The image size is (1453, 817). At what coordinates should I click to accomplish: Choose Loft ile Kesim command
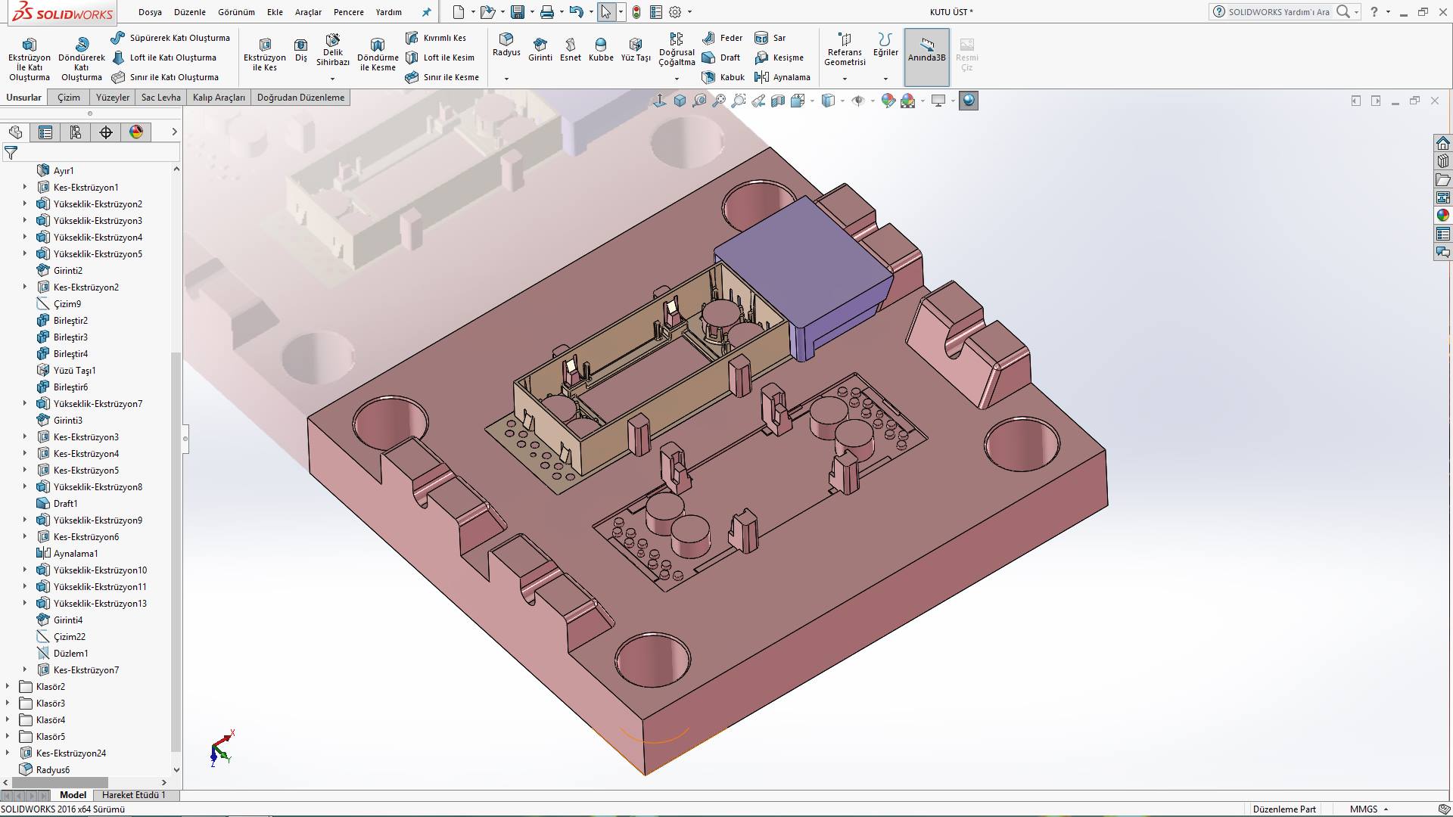440,57
